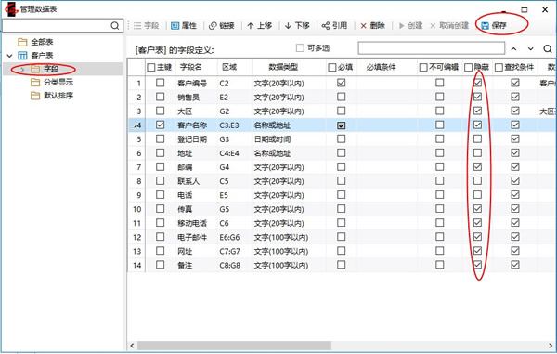The image size is (557, 354).
Task: Click the 字段名 column header
Action: click(x=191, y=67)
